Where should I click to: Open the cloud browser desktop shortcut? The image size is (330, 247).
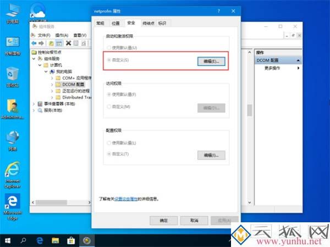(38, 12)
